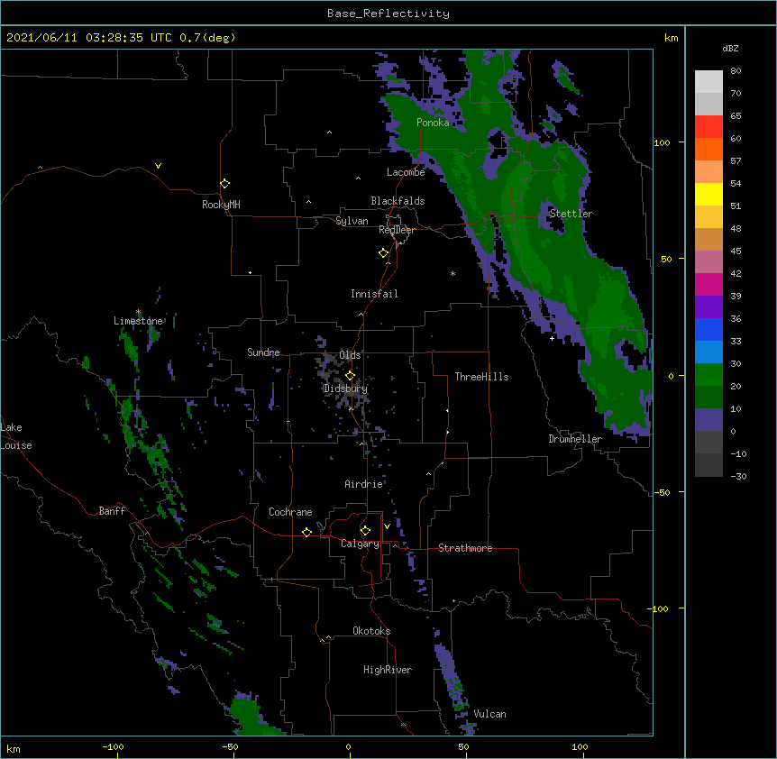
Task: Click the ThreeHills town label
Action: tap(481, 377)
